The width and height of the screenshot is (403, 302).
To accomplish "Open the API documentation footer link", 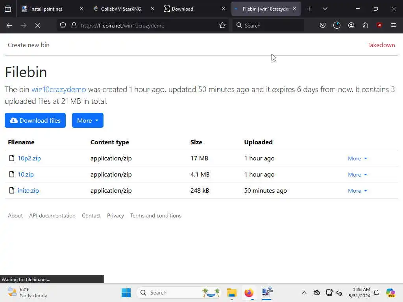I will click(52, 215).
